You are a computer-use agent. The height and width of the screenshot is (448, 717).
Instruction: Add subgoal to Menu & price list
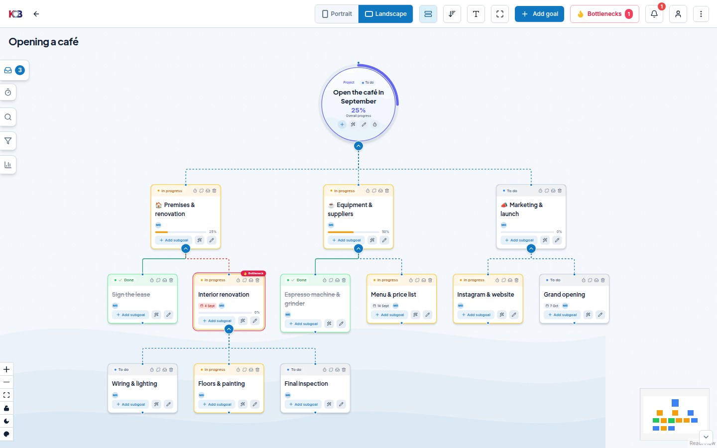[x=390, y=315]
